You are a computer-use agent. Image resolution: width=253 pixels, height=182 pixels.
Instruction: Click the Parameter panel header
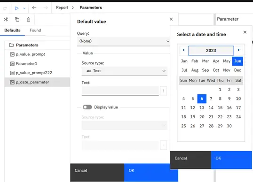(x=228, y=19)
